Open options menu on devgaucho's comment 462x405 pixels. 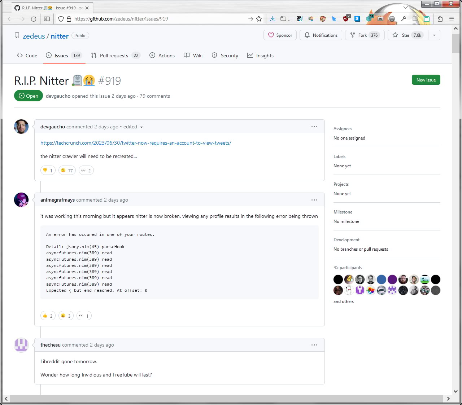[x=314, y=127]
